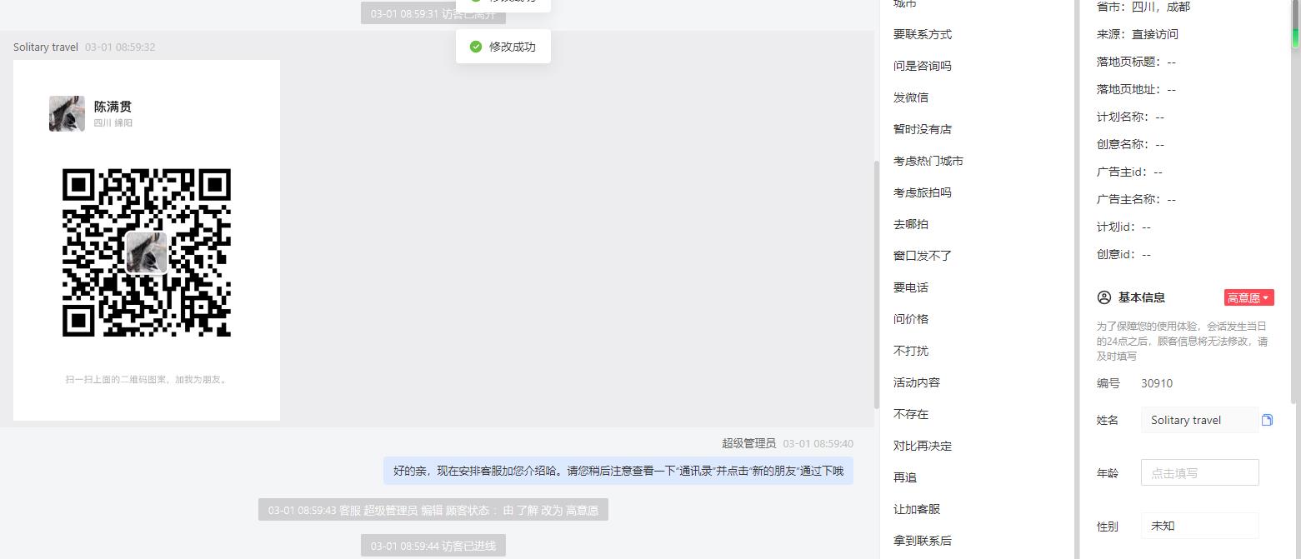
Task: Click the 基本信息 section heading
Action: tap(1142, 297)
